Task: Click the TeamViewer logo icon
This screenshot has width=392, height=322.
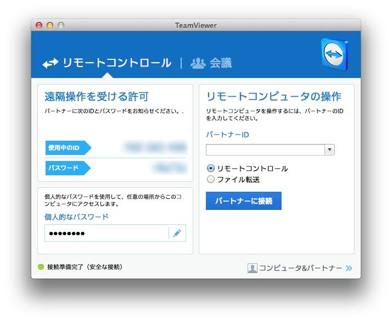Action: click(x=335, y=54)
